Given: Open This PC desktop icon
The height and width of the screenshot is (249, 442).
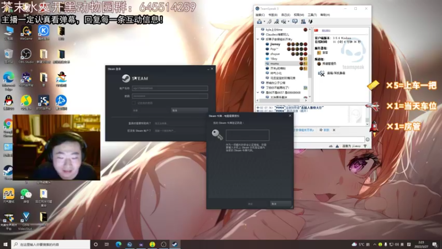Looking at the screenshot, I should point(8,33).
